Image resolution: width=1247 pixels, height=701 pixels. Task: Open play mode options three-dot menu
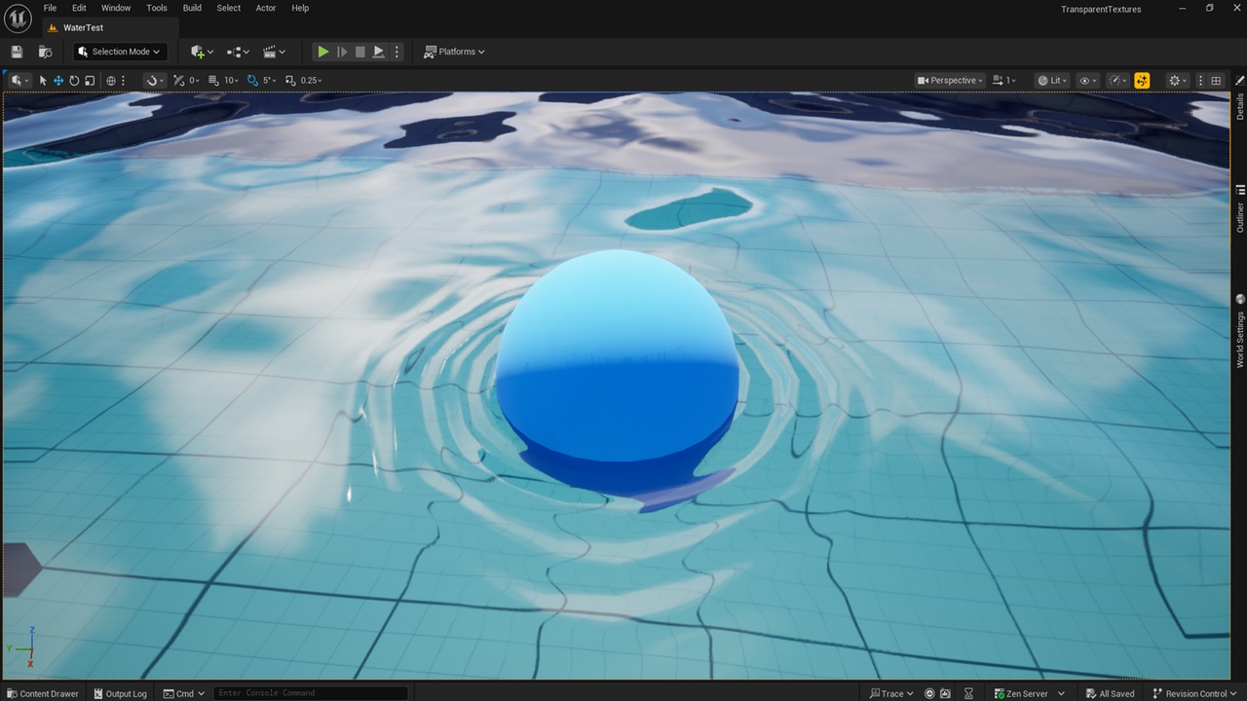(396, 52)
